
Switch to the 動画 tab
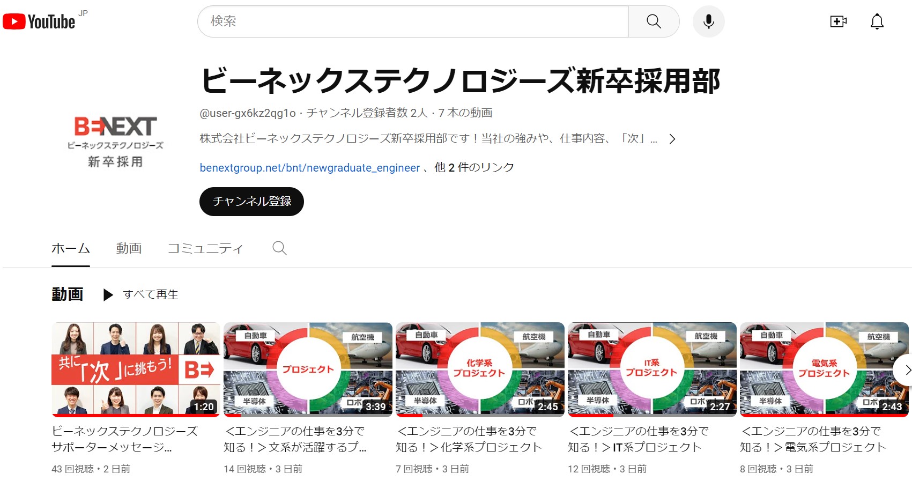click(x=129, y=248)
